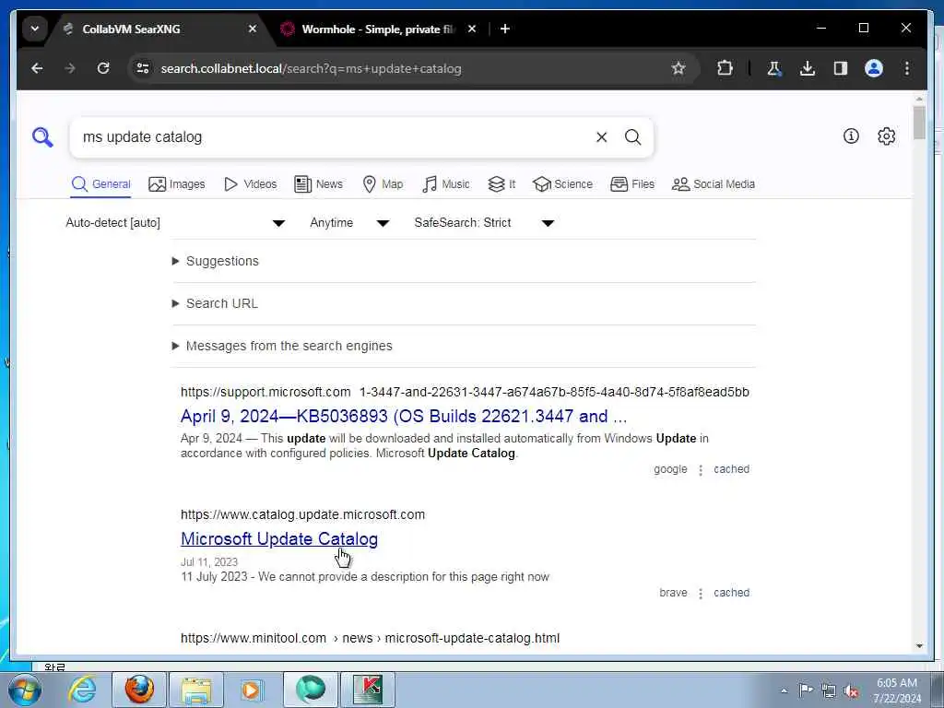
Task: Open a new browser tab
Action: tap(505, 29)
